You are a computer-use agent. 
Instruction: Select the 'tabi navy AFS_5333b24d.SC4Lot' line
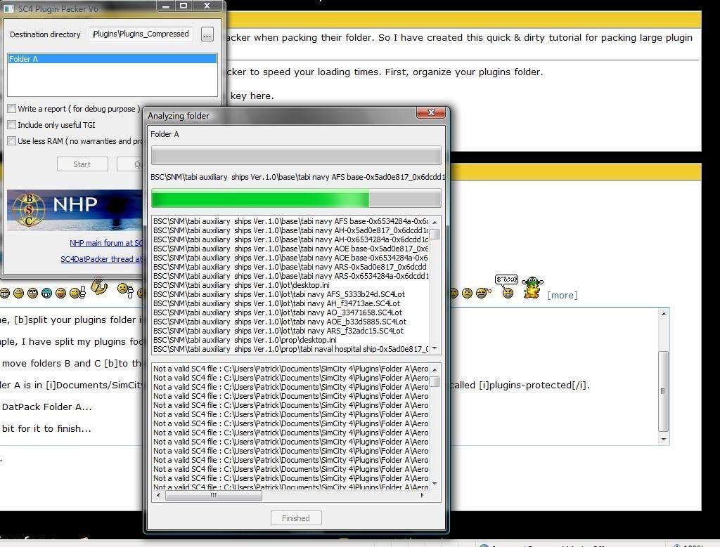[290, 294]
